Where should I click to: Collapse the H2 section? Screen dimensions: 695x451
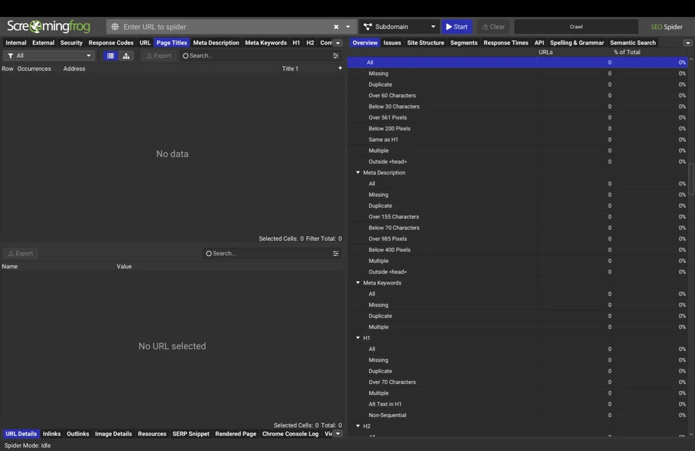coord(358,426)
